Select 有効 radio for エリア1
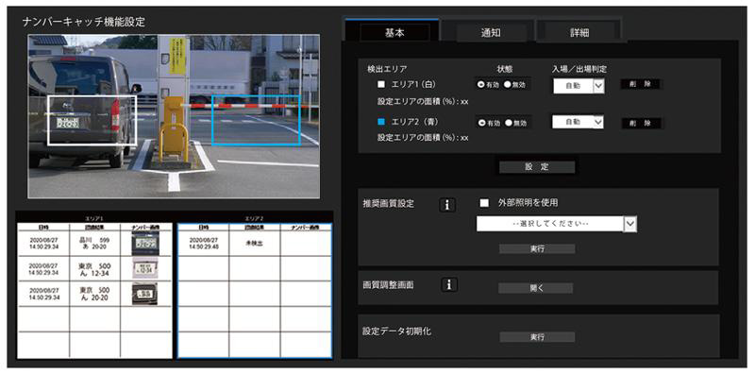The width and height of the screenshot is (755, 374). click(x=480, y=84)
